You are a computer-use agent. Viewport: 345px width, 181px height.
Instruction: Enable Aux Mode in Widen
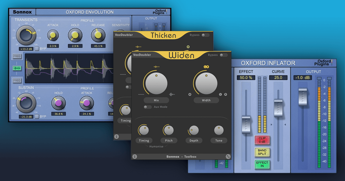pos(147,107)
